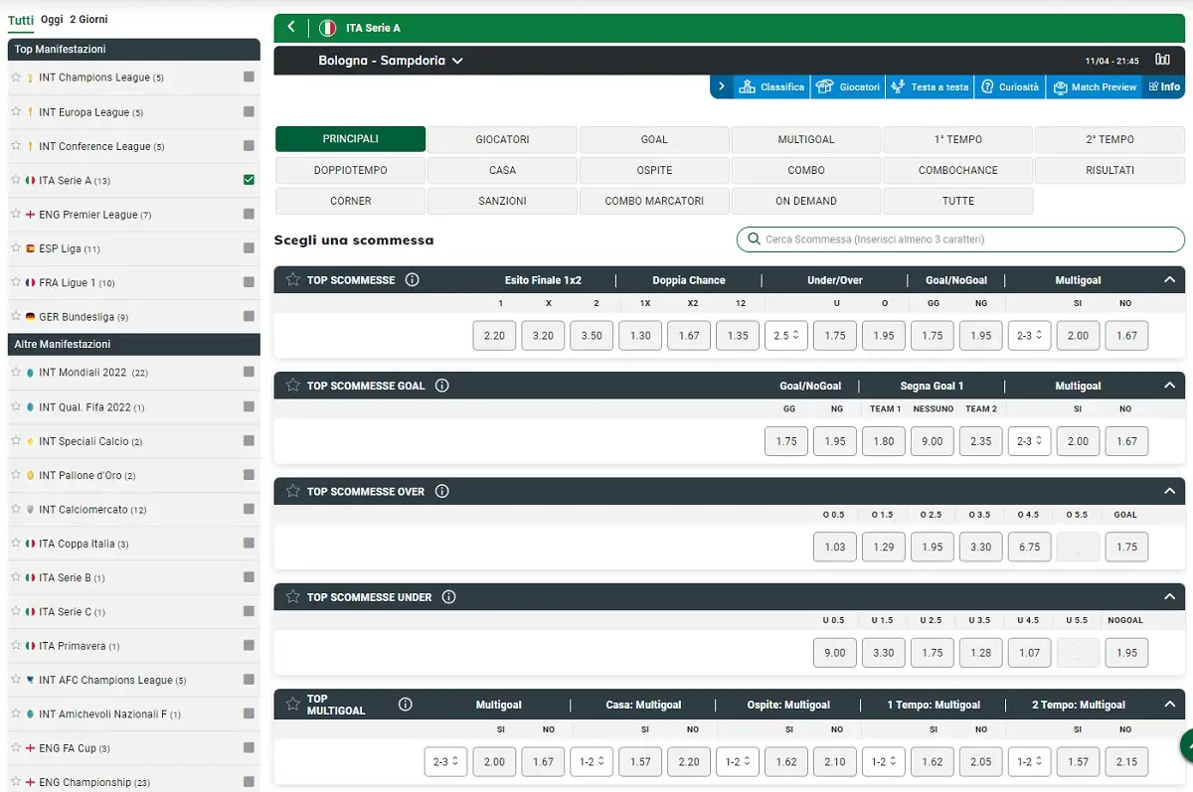
Task: Click the Testa a testa icon
Action: (897, 87)
